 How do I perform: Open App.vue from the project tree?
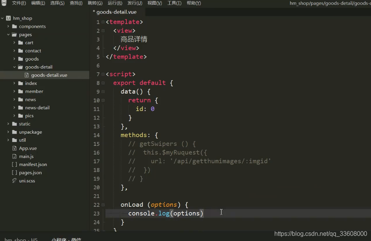28,148
